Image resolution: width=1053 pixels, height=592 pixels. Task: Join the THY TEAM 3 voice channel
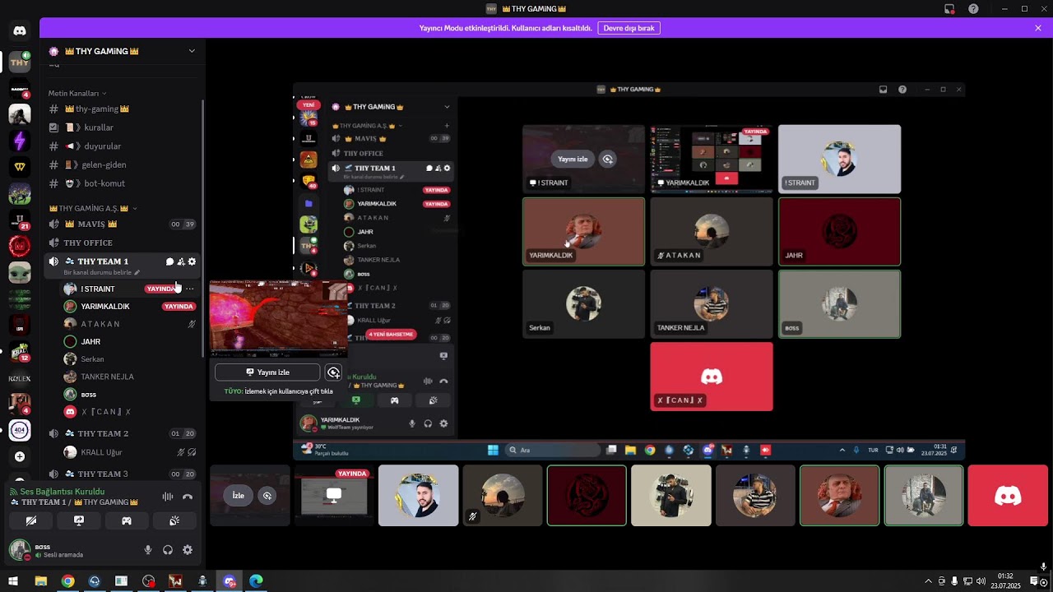point(123,474)
